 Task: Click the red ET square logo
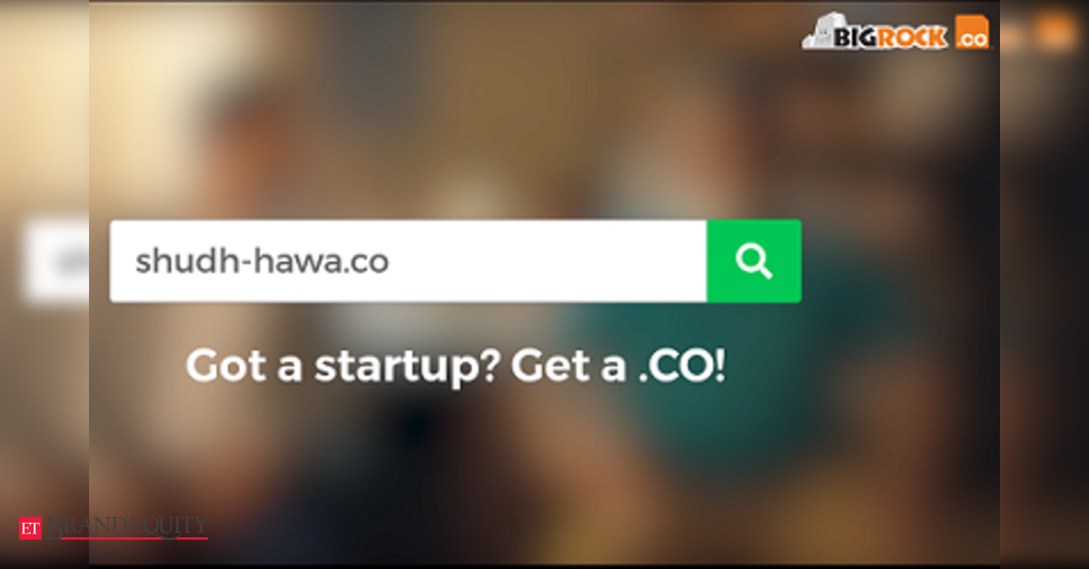click(x=31, y=529)
